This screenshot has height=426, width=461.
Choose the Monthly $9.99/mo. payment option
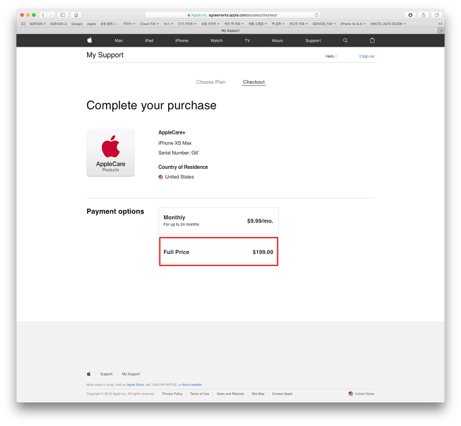tap(219, 221)
